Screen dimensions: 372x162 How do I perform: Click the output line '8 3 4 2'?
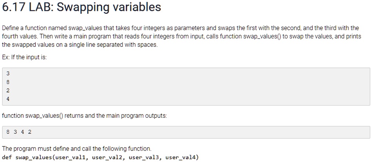(x=19, y=132)
